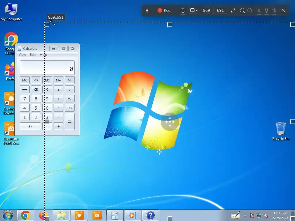Click the Calculator digit 7 key
This screenshot has width=295, height=221.
point(25,99)
